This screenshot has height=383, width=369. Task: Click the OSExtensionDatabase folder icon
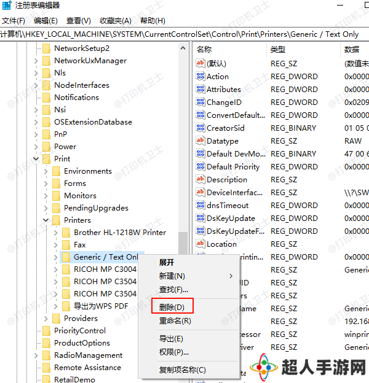click(46, 122)
